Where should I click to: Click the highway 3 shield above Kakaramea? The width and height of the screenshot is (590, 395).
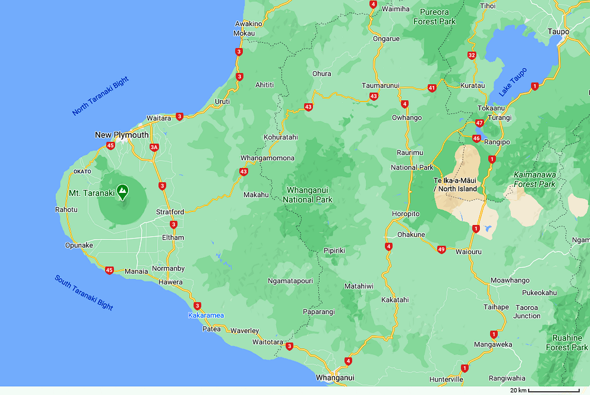point(197,306)
